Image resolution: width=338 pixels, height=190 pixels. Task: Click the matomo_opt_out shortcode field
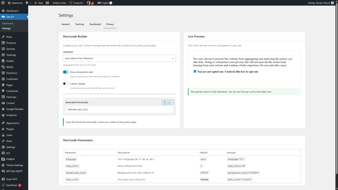point(119,110)
